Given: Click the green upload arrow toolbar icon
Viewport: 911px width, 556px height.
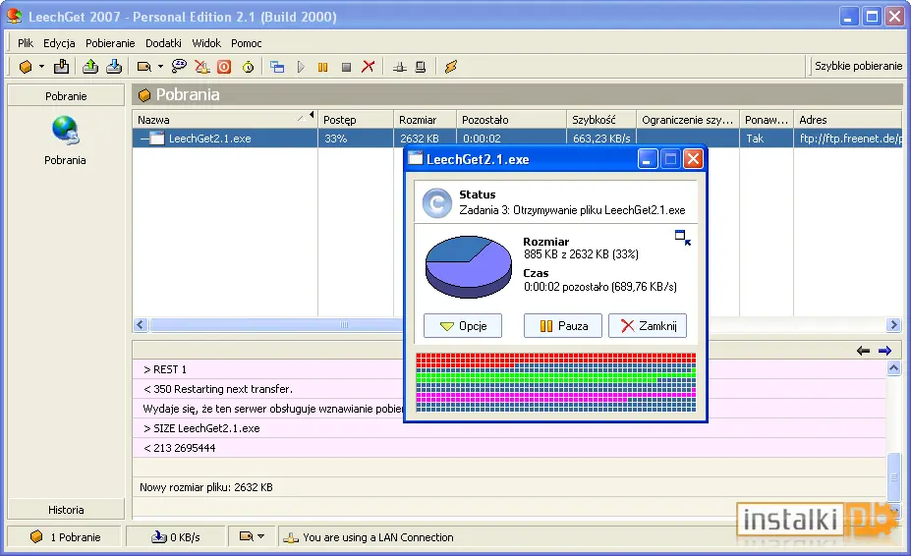Looking at the screenshot, I should pyautogui.click(x=90, y=67).
